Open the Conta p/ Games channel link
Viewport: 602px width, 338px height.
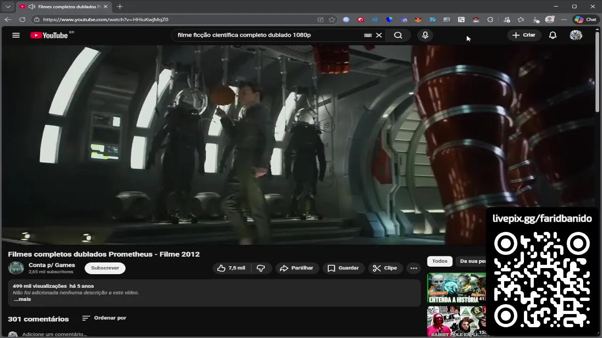pos(52,265)
